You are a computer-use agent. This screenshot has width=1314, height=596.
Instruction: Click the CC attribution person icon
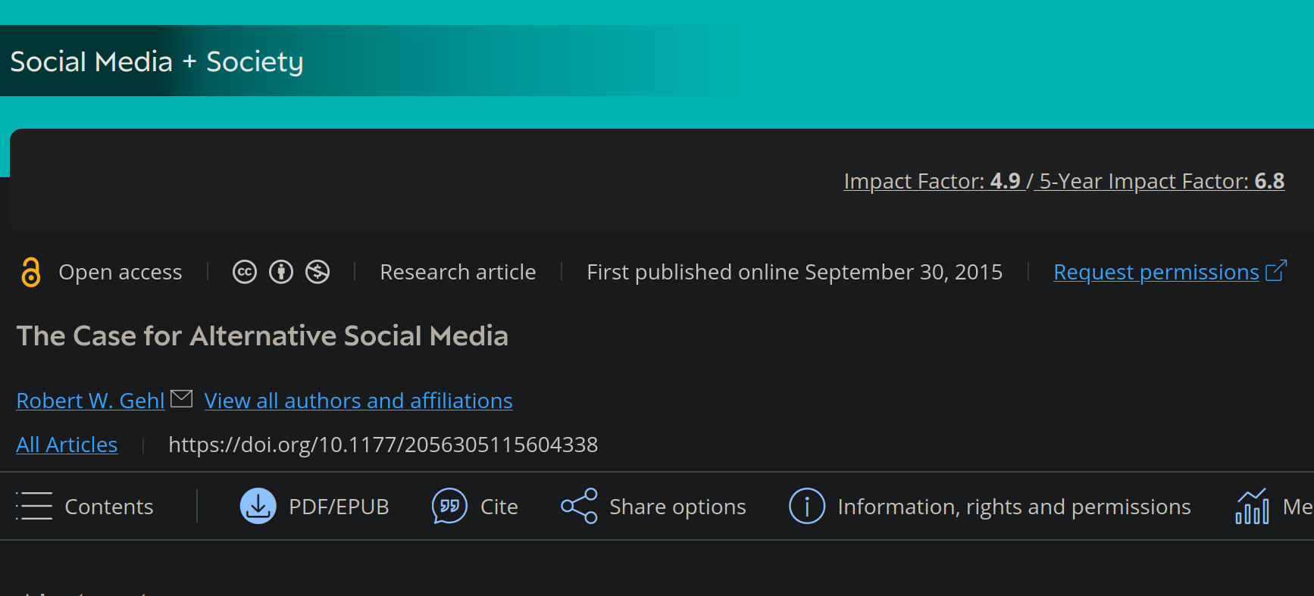coord(281,272)
